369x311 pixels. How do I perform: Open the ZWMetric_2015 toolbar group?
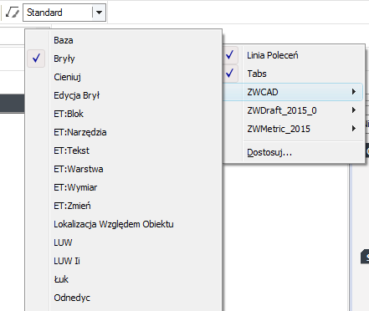(x=294, y=129)
